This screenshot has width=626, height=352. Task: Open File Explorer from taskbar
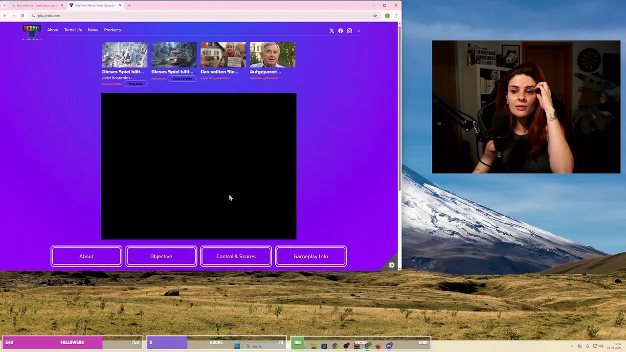pyautogui.click(x=313, y=346)
